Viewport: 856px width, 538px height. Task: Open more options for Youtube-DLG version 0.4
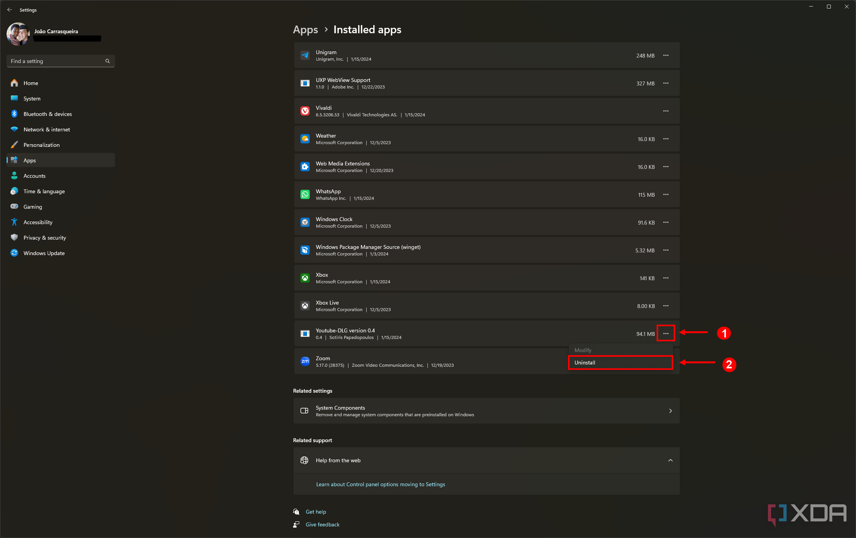[x=666, y=334]
